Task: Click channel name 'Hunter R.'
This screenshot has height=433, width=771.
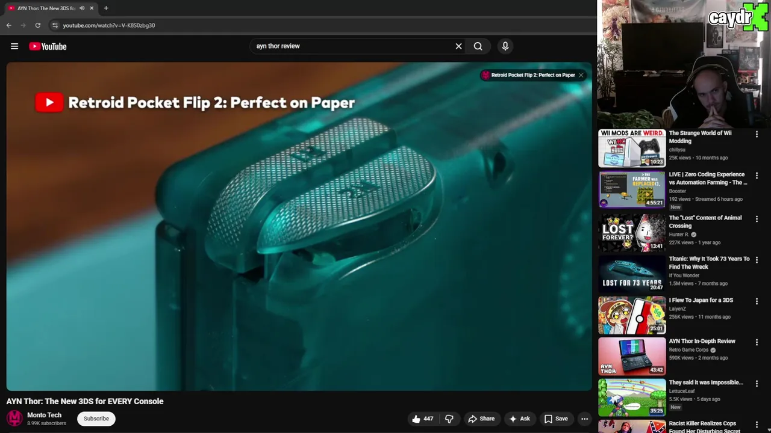Action: [x=679, y=235]
